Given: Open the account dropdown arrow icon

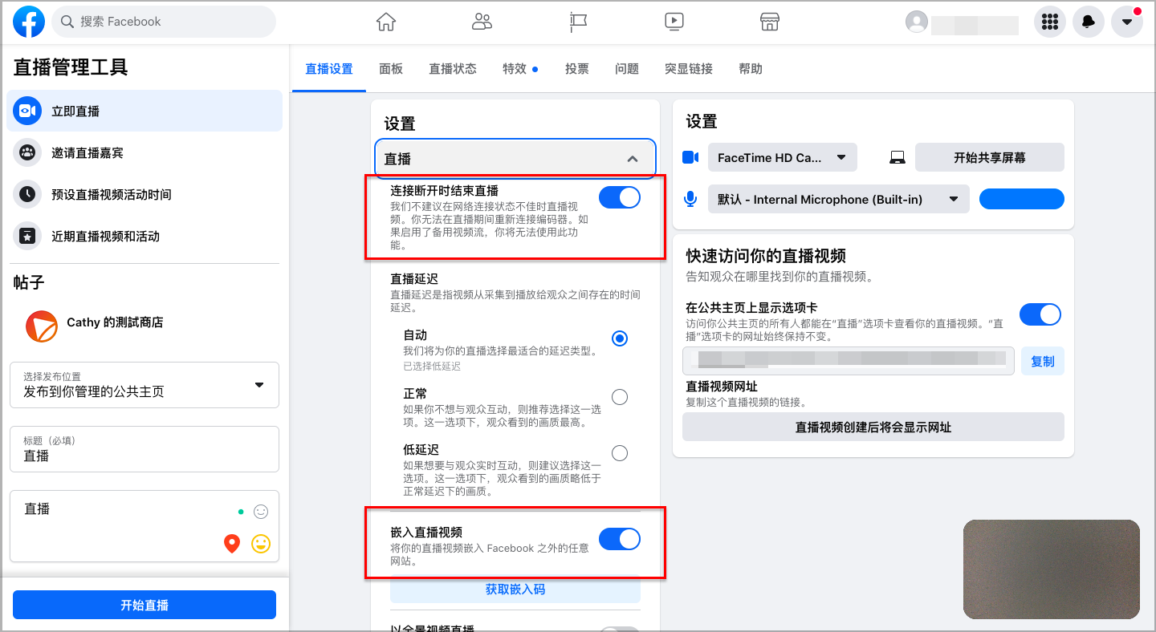Looking at the screenshot, I should 1126,22.
